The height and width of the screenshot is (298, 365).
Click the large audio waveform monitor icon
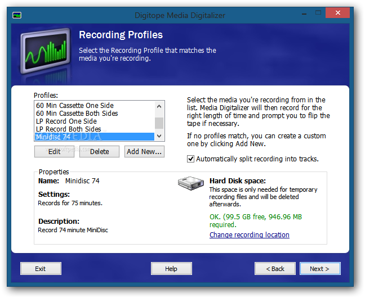[x=46, y=51]
